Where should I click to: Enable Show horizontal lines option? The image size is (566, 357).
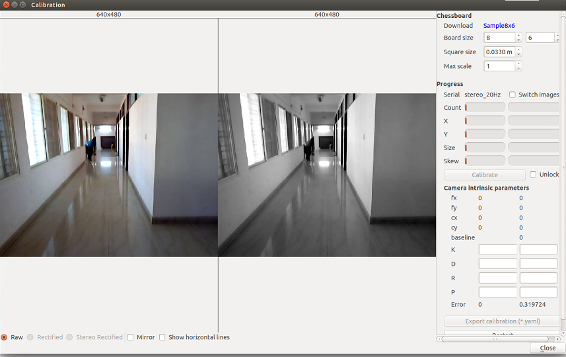click(162, 337)
